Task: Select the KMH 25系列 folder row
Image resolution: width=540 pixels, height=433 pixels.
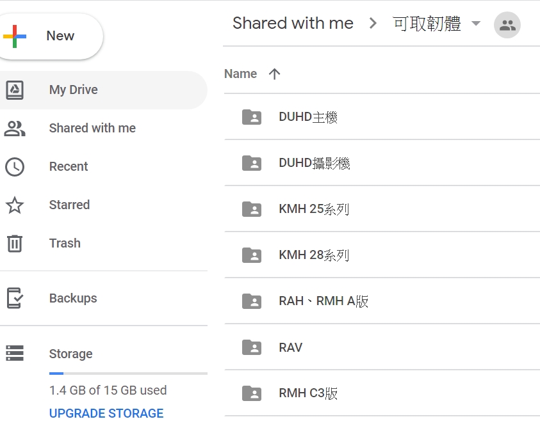Action: pyautogui.click(x=382, y=209)
